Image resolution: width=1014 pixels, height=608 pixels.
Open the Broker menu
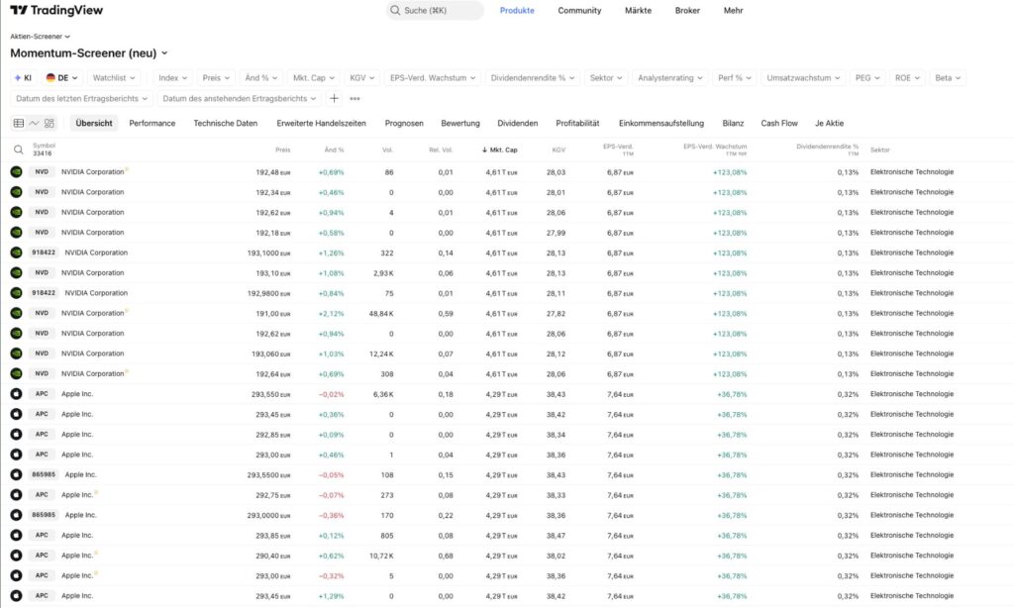(687, 10)
